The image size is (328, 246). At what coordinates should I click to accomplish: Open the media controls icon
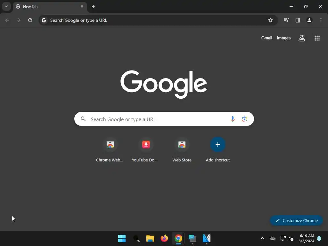coord(286,20)
